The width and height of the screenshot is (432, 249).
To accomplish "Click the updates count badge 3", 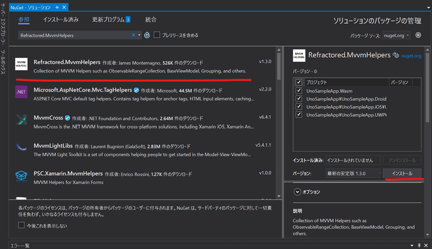I will [128, 20].
